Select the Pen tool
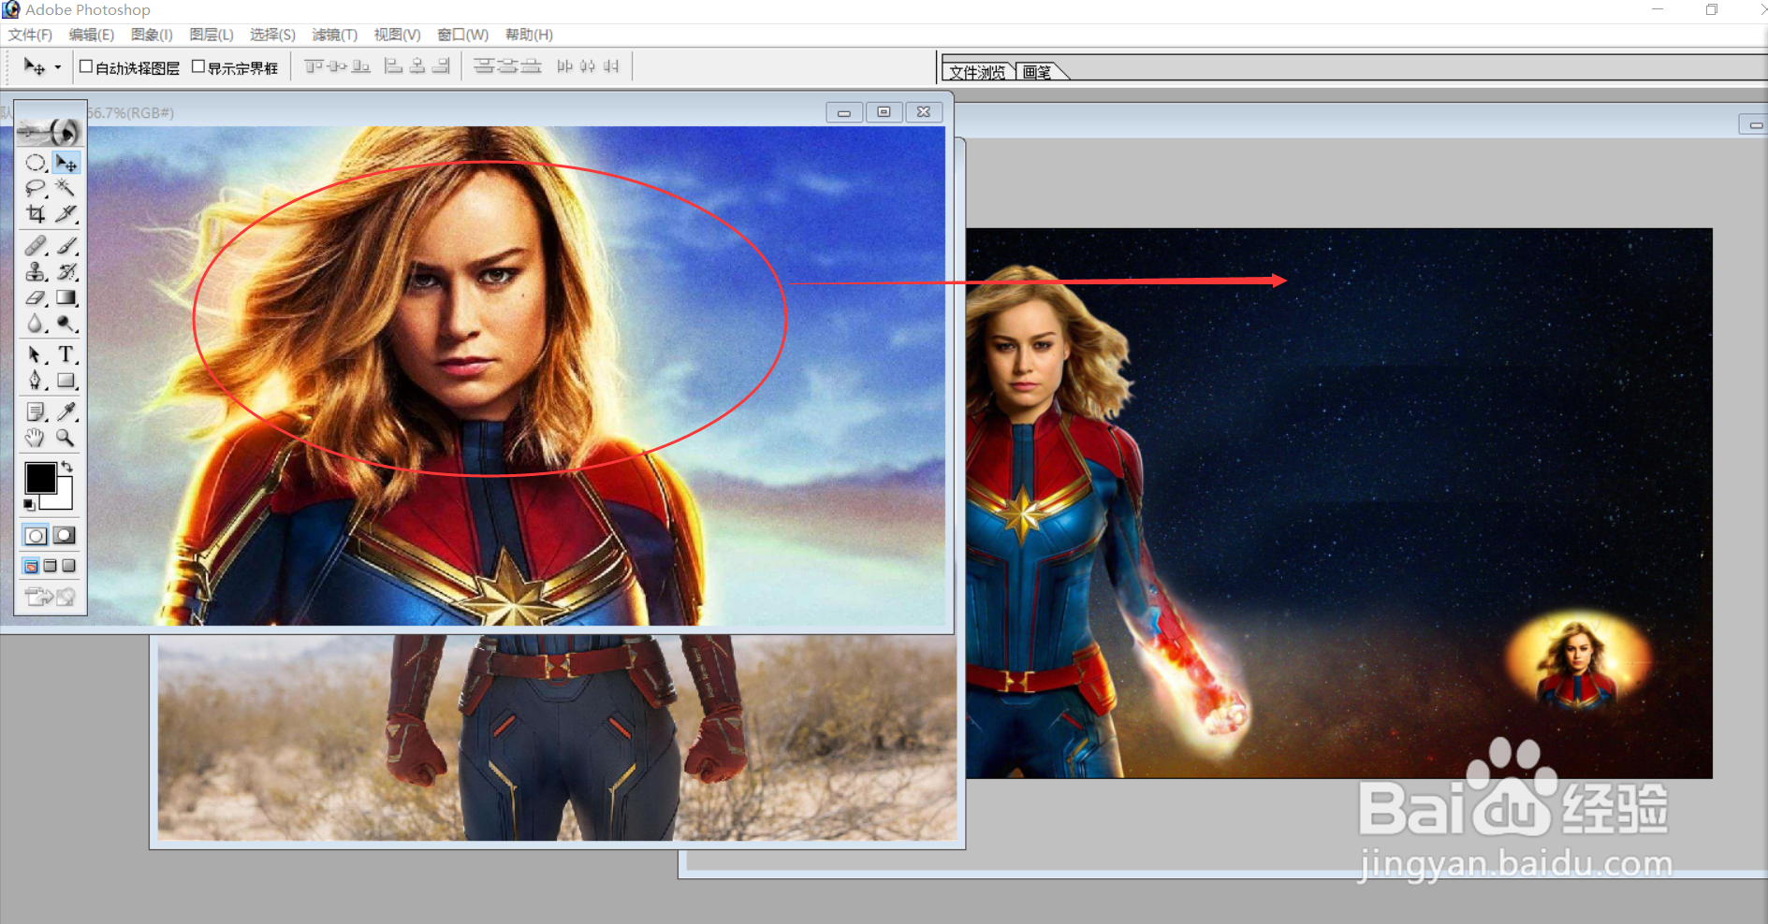 (36, 381)
